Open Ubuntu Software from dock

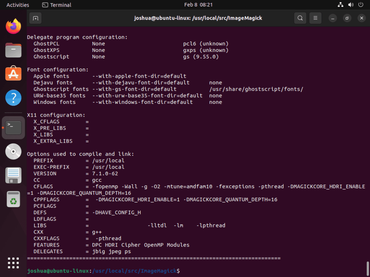tap(13, 73)
